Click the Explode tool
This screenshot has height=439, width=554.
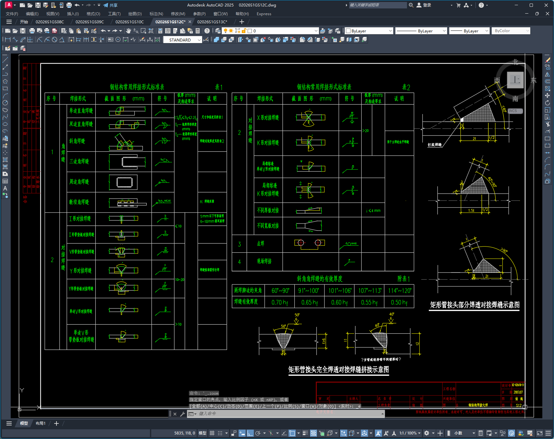[548, 181]
